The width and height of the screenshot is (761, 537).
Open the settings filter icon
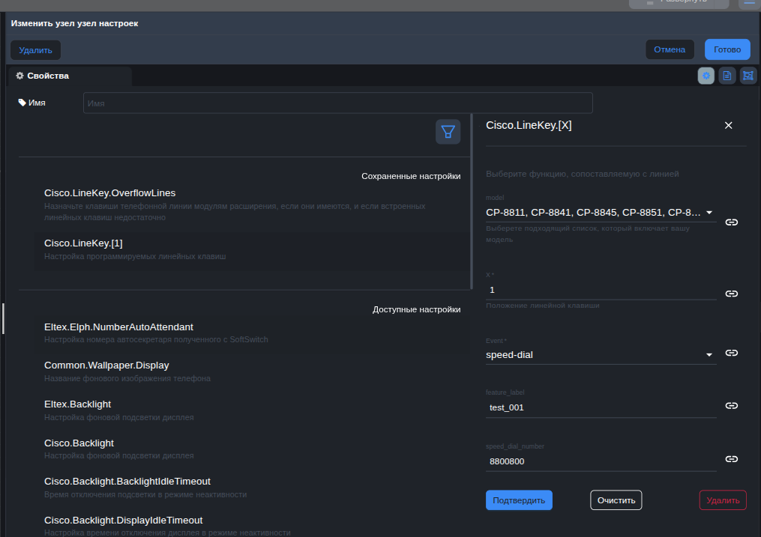pyautogui.click(x=448, y=131)
